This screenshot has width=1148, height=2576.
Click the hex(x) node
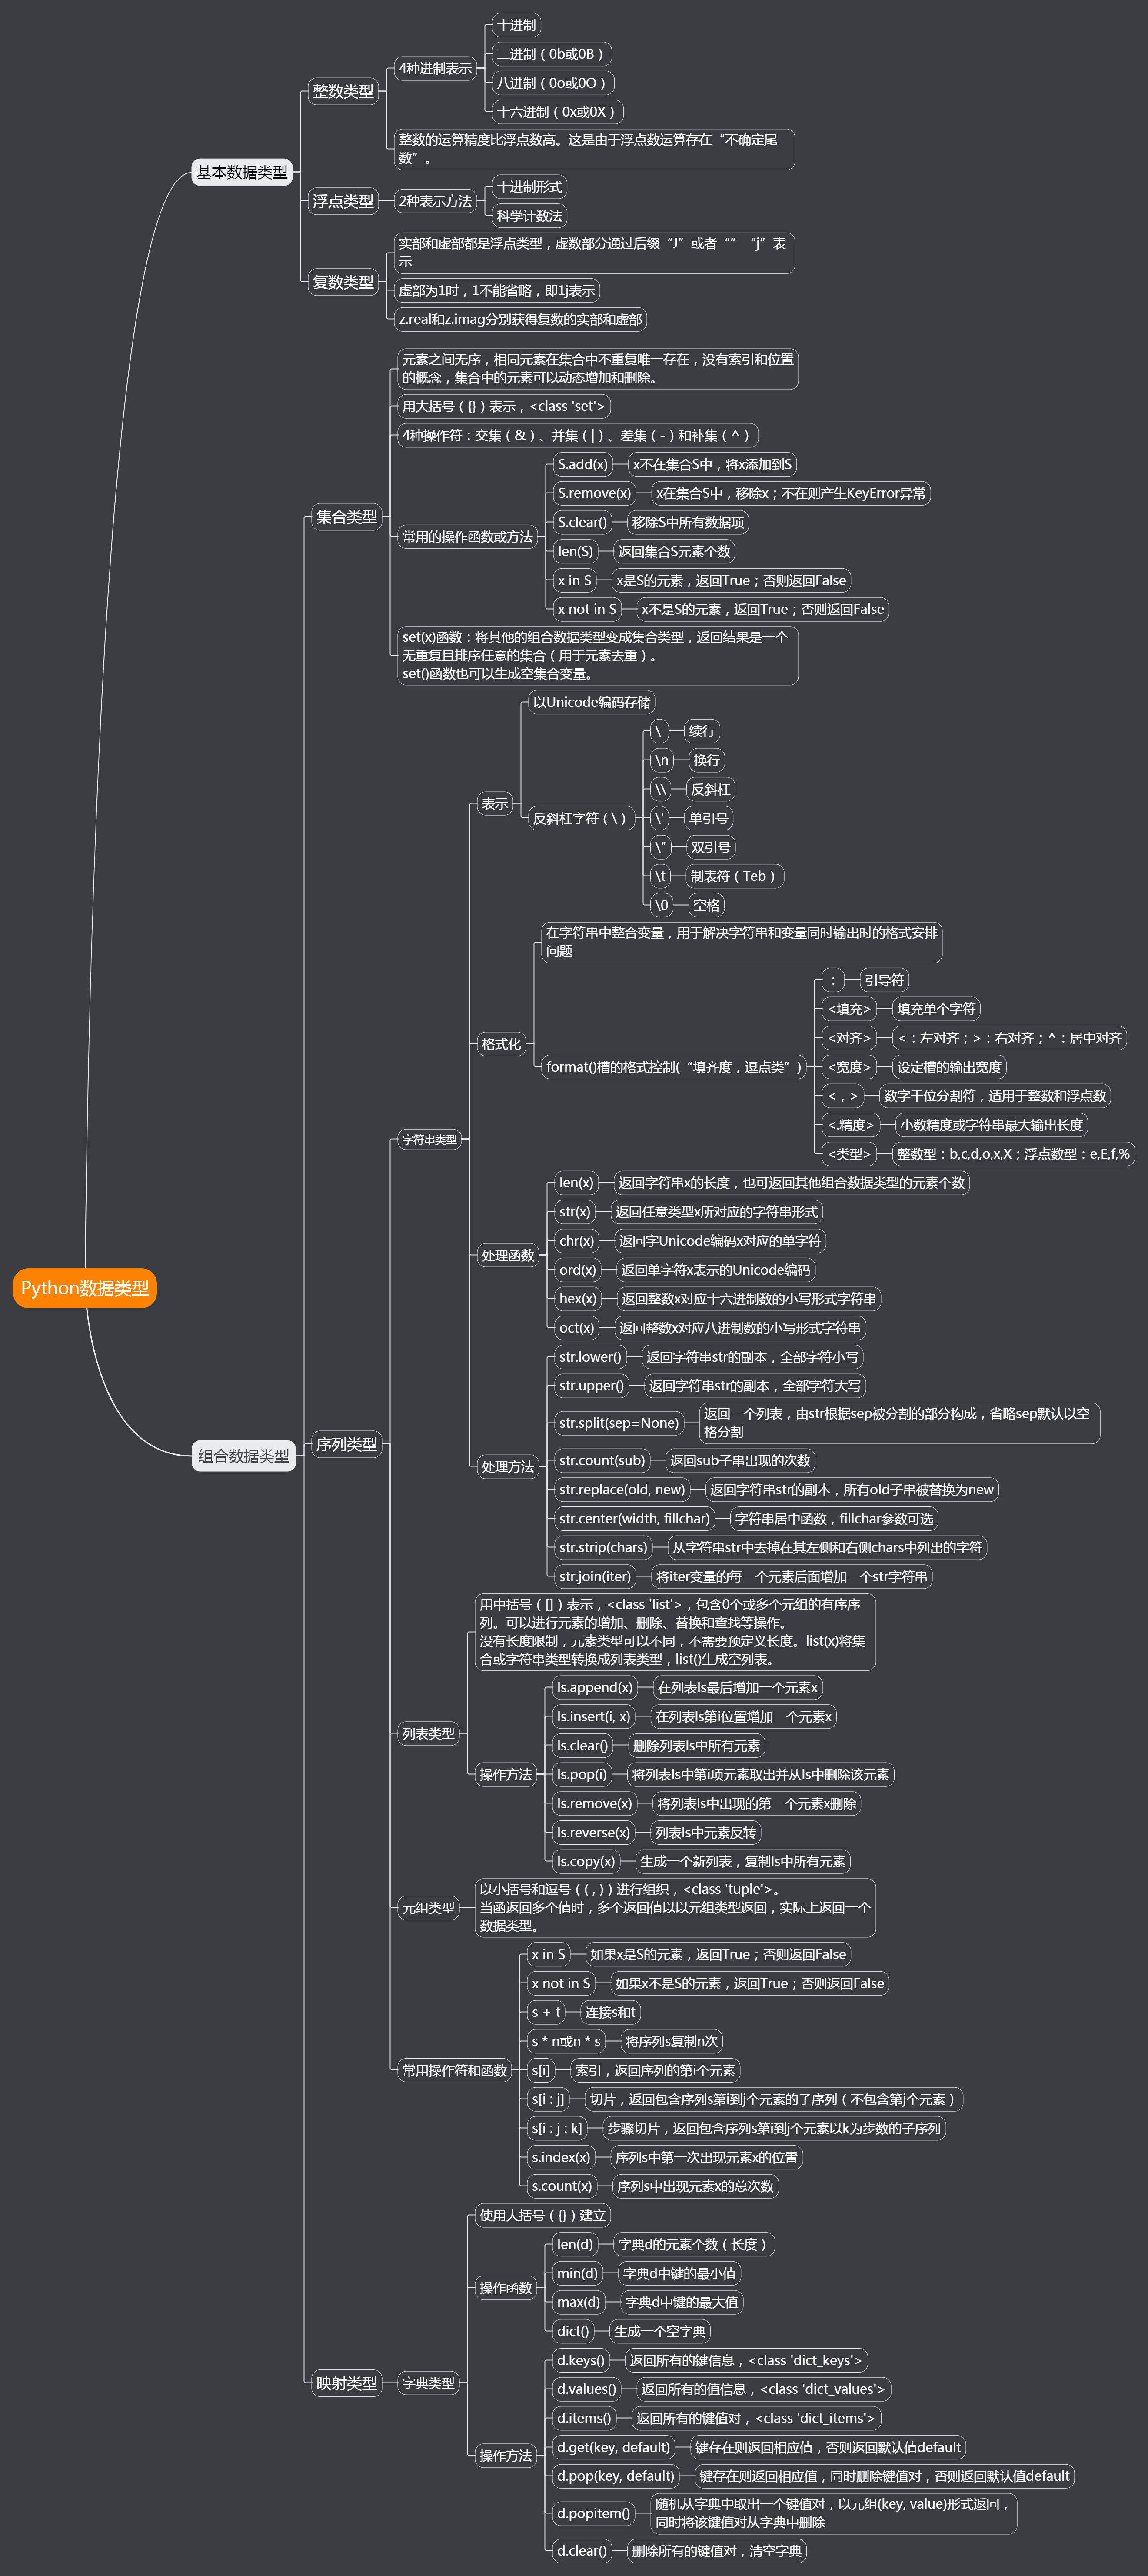578,1299
